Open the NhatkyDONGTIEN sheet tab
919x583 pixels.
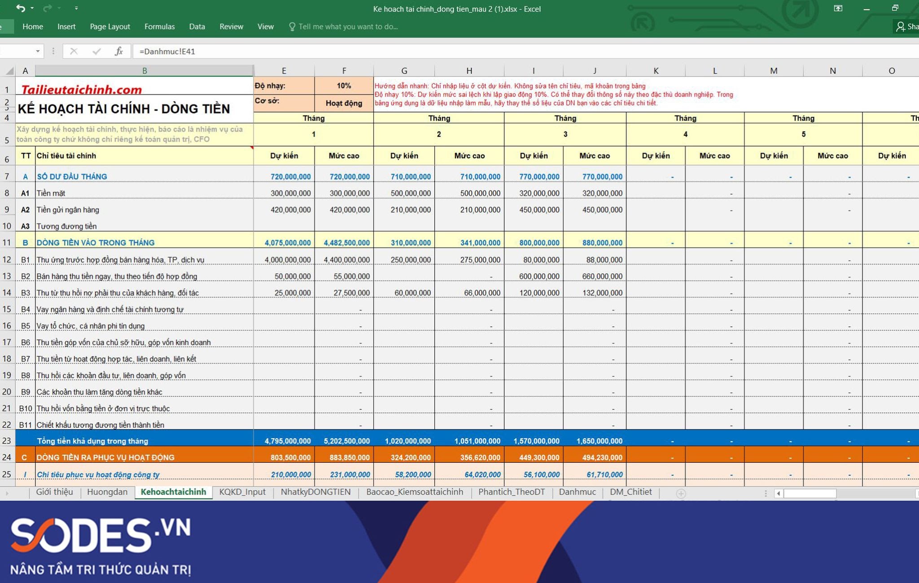[x=315, y=492]
